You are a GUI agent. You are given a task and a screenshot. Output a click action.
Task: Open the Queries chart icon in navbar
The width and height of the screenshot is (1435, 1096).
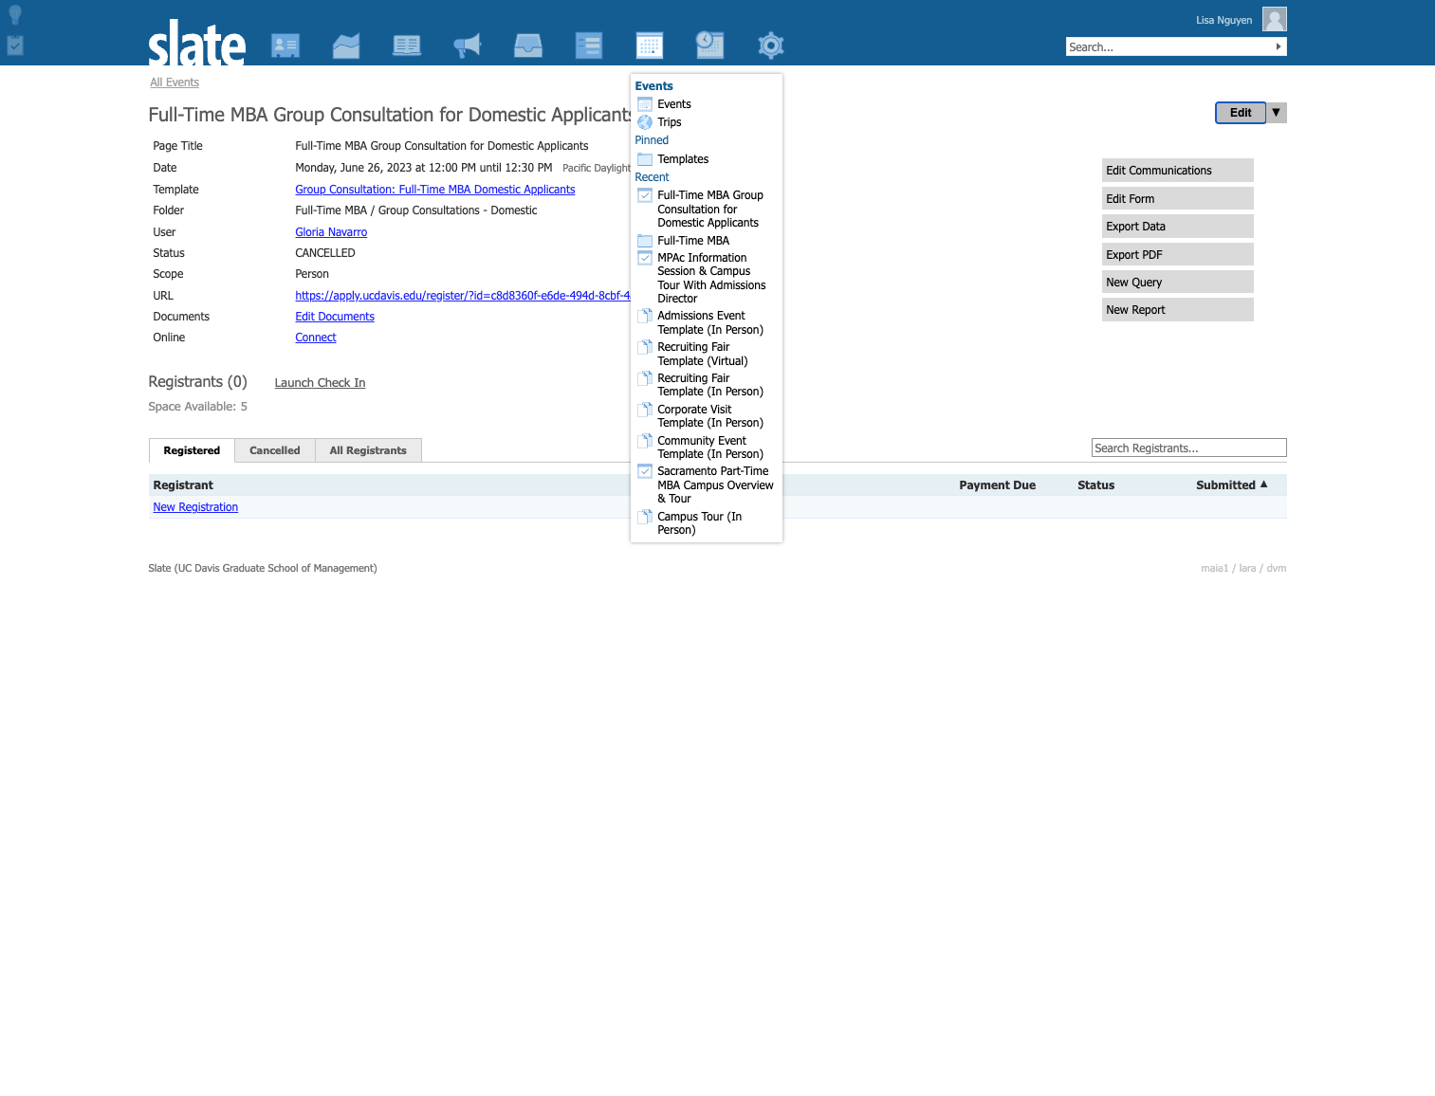pyautogui.click(x=346, y=46)
